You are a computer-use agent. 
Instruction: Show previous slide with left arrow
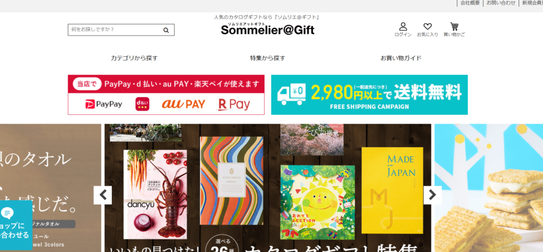point(103,195)
